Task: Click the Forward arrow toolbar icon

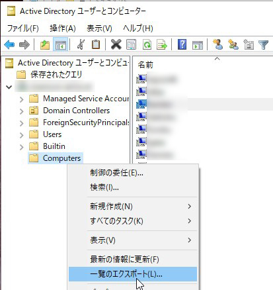Action: pos(24,44)
